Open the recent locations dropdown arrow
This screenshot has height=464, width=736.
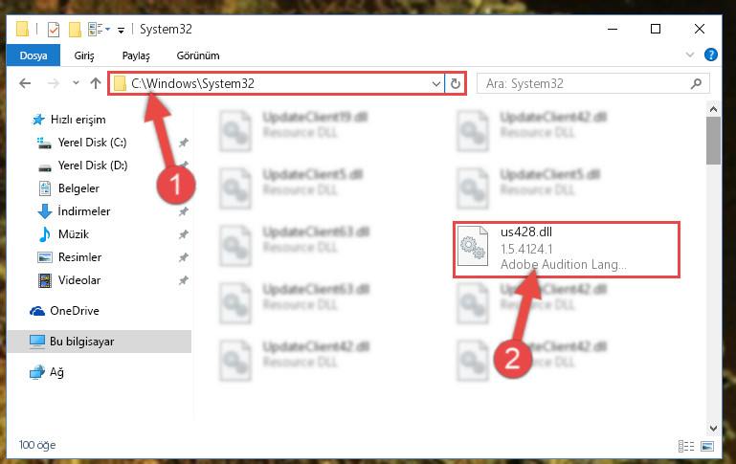(x=76, y=83)
